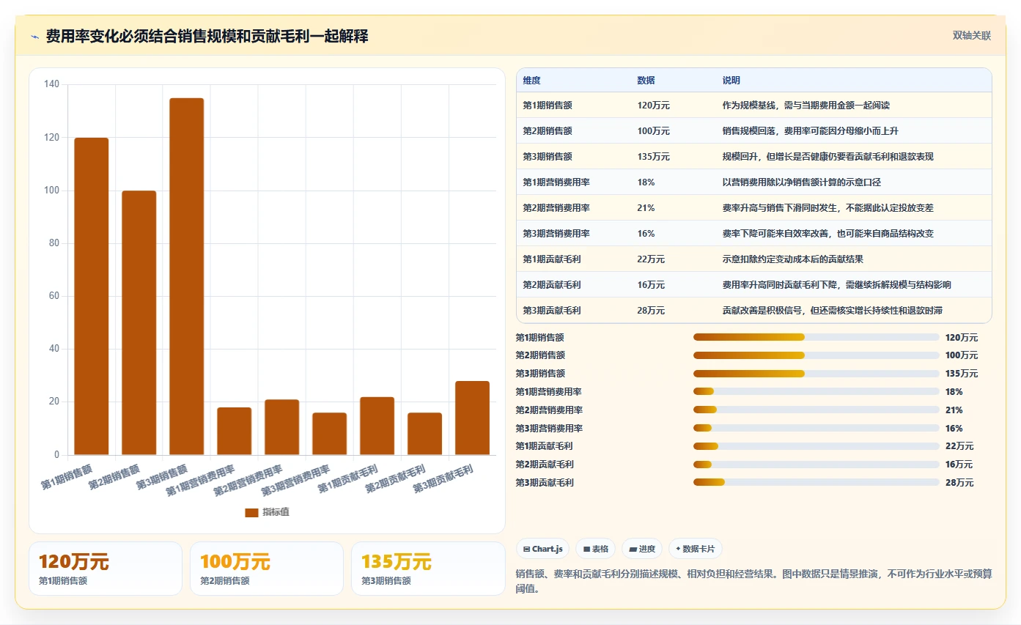Click the chart bar for 第3期贡献毛利
The image size is (1021, 625).
click(x=473, y=418)
